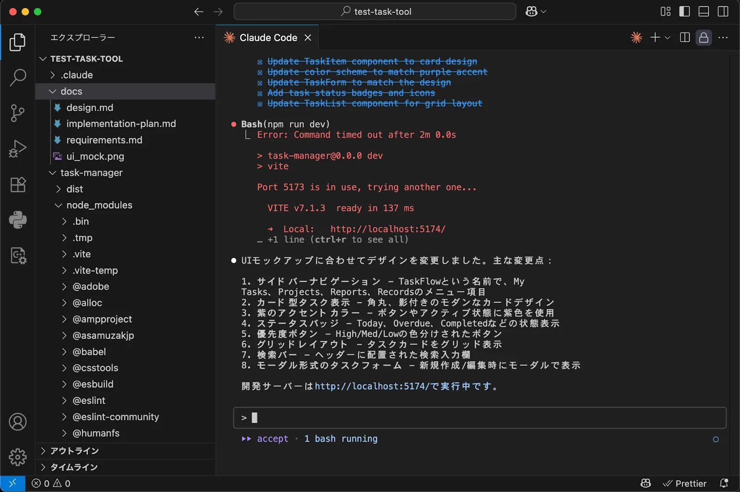This screenshot has height=492, width=740.
Task: Click the Manage gear icon
Action: [18, 457]
